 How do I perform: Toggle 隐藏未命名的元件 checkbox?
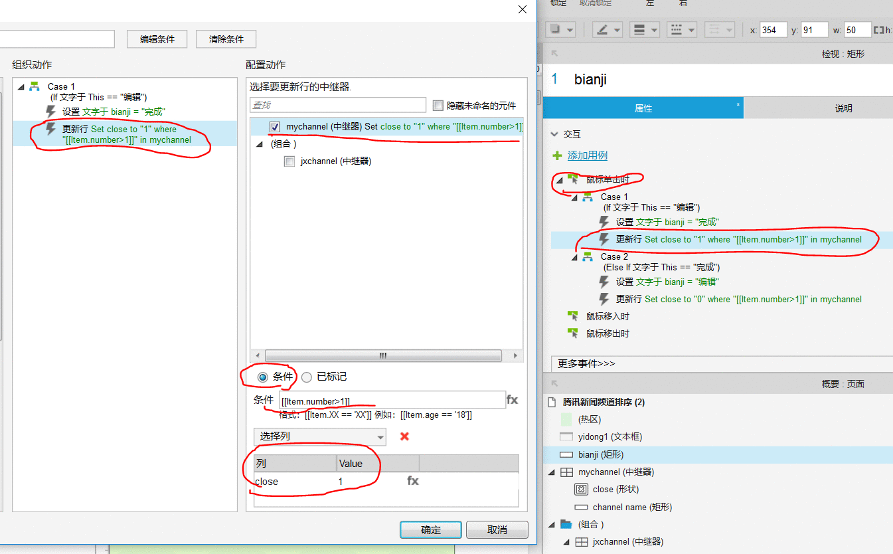click(438, 105)
